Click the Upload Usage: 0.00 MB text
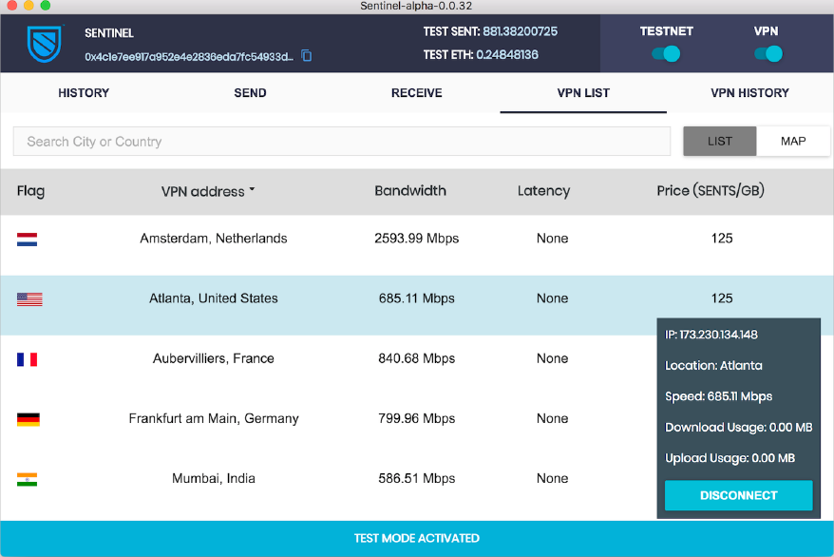834x557 pixels. coord(730,458)
